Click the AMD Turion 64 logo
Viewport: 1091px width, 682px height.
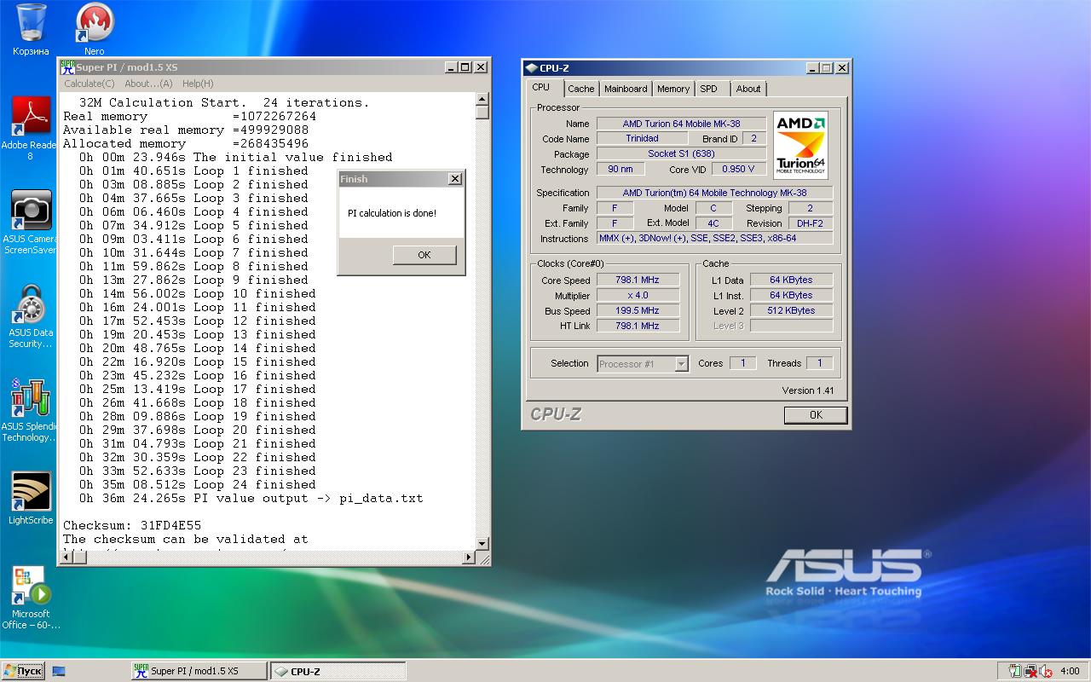pyautogui.click(x=800, y=145)
